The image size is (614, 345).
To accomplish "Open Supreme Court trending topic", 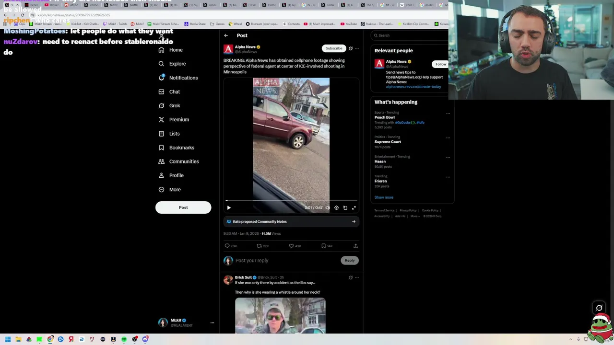I will (388, 142).
